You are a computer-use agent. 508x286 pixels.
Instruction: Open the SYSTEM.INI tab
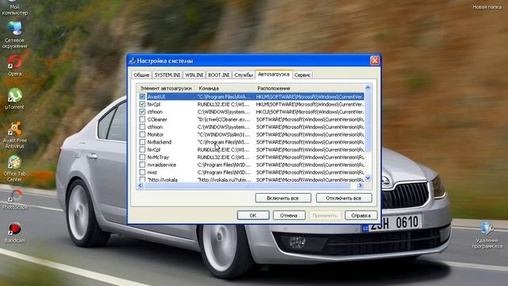167,75
